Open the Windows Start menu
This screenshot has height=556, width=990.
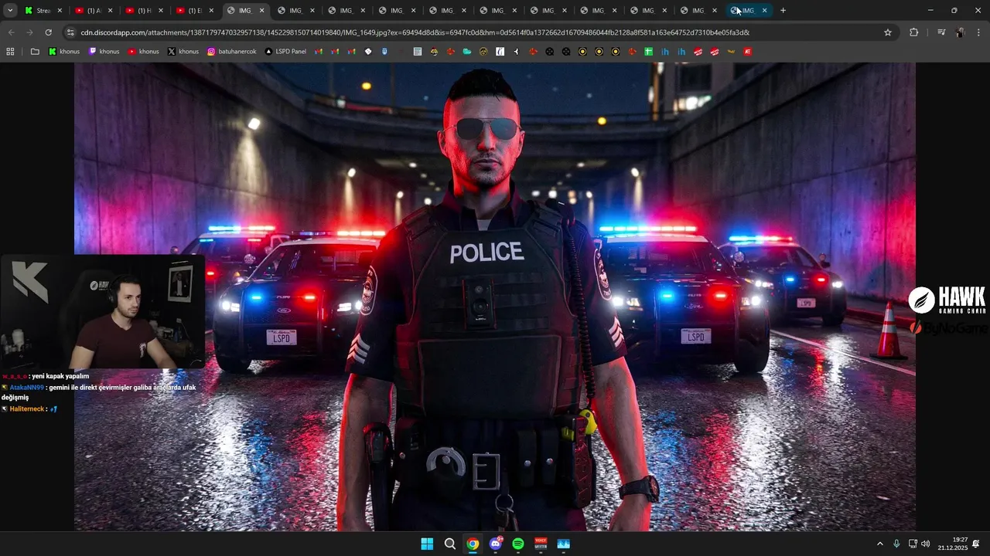coord(427,544)
